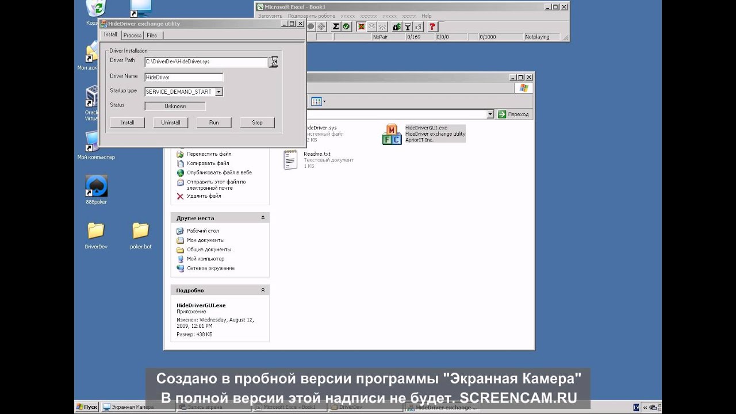Click the Stop button
Viewport: 736px width, 414px height.
[257, 122]
